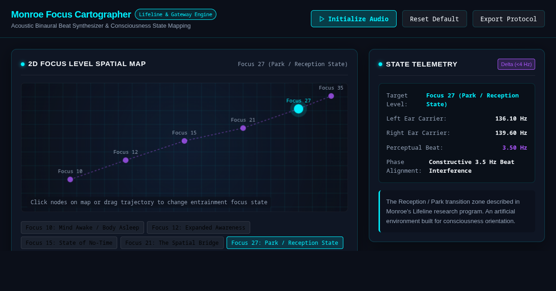This screenshot has width=556, height=291.
Task: Select the Focus 35 node on map
Action: (x=331, y=96)
